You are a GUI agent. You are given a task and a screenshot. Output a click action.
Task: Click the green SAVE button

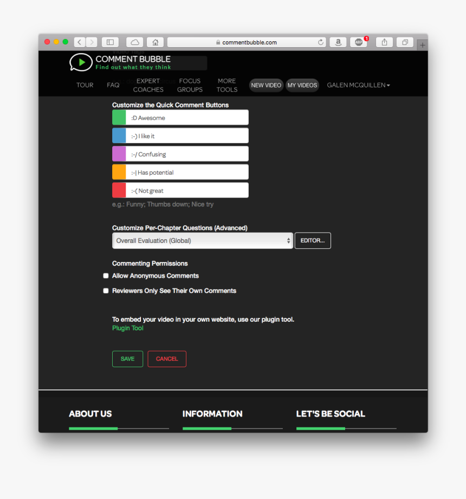point(127,359)
